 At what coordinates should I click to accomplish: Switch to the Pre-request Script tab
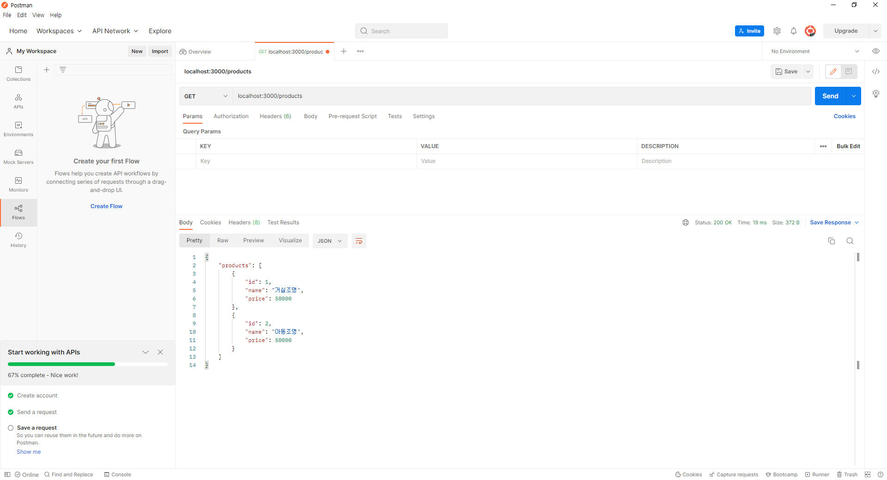coord(352,116)
